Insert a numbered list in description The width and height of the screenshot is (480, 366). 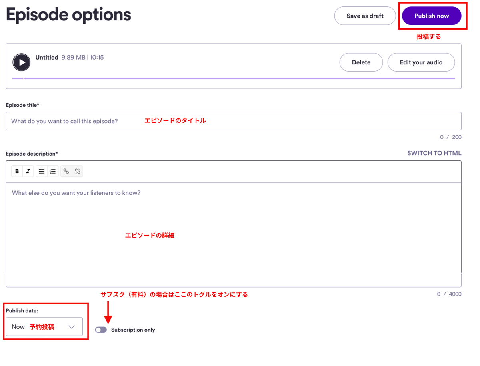pos(53,171)
